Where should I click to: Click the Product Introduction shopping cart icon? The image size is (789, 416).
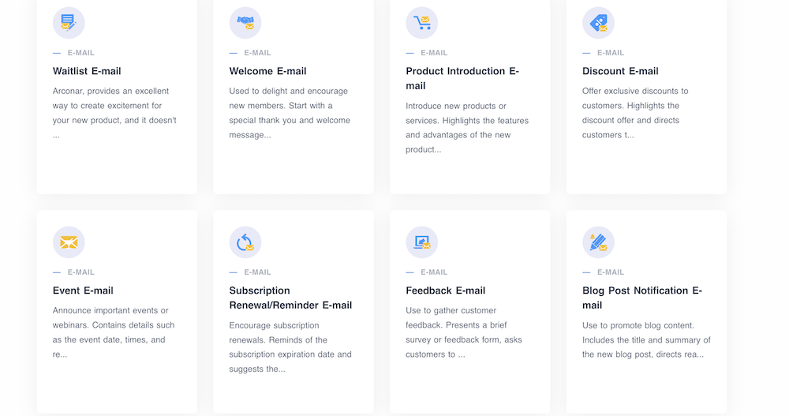[422, 23]
